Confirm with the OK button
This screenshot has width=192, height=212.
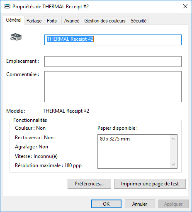click(106, 204)
